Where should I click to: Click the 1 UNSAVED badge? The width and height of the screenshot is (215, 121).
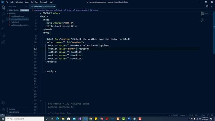[x=25, y=10]
